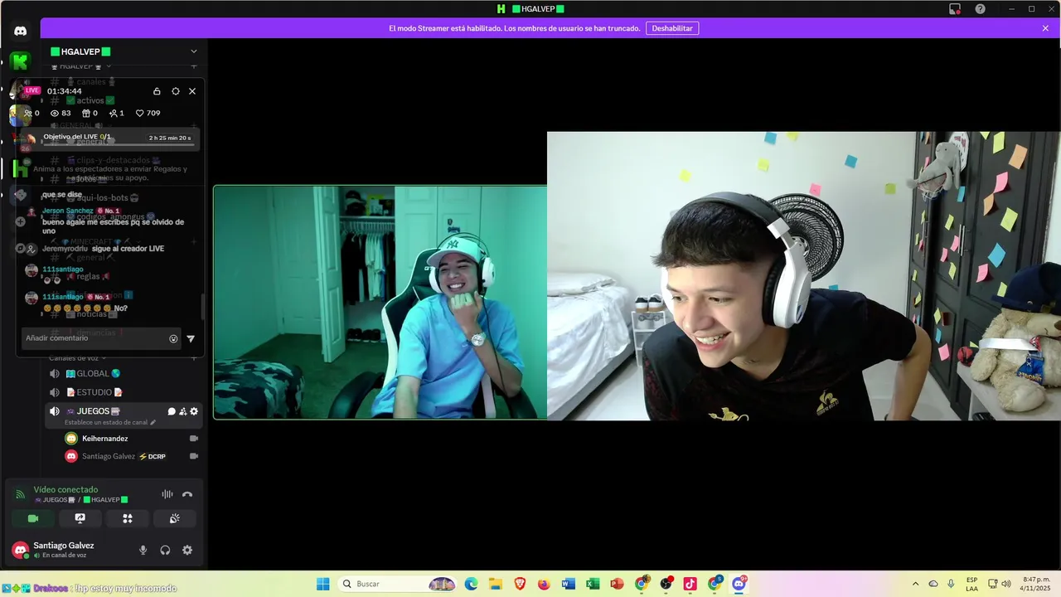The image size is (1061, 597).
Task: Open the gifts counter icon
Action: [90, 114]
